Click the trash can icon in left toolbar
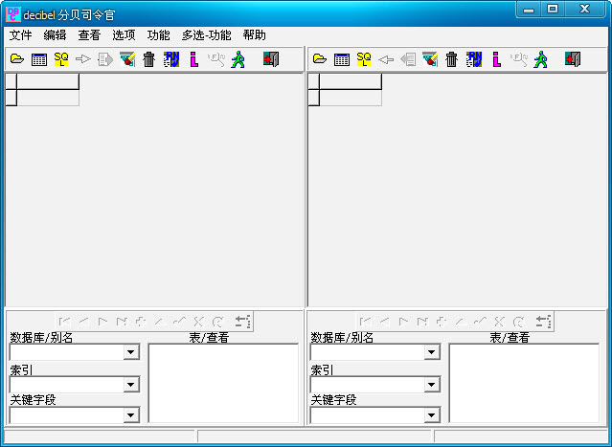 (x=148, y=59)
